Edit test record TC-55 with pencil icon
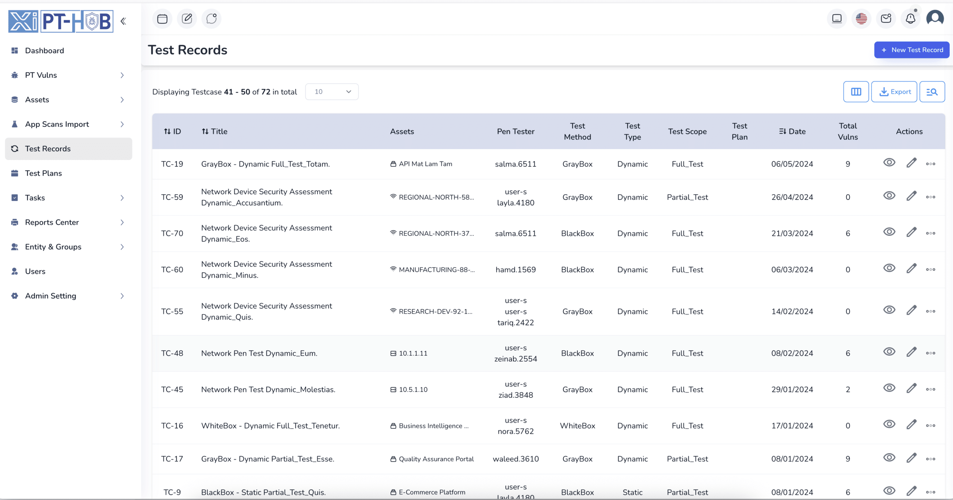Screen dimensions: 953x500 (x=911, y=310)
